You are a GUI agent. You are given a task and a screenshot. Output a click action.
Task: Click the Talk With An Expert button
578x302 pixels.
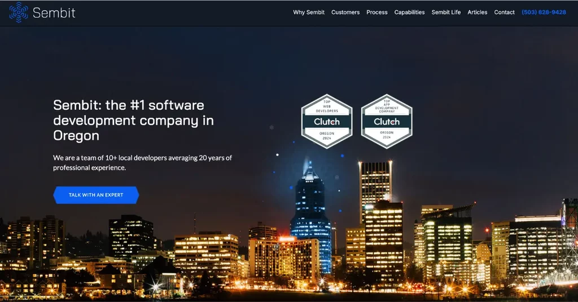point(96,195)
